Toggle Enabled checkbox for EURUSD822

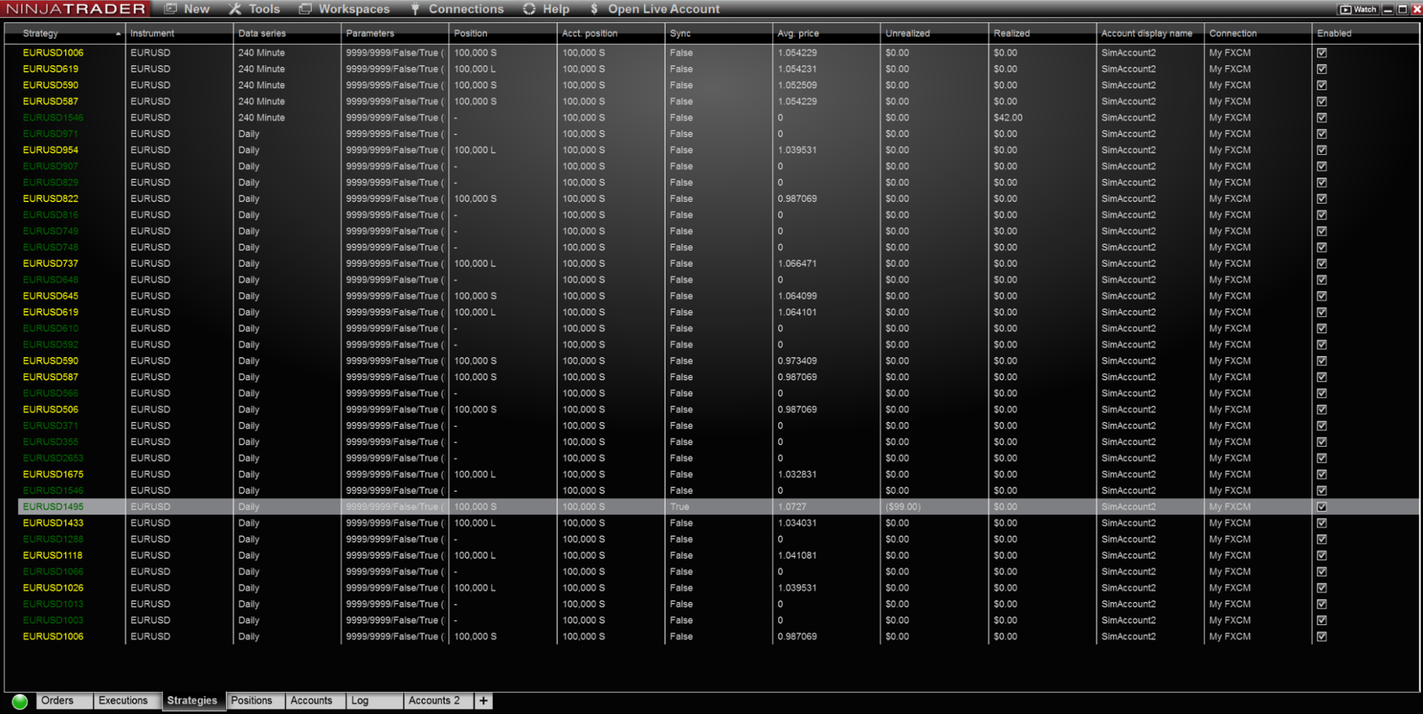pos(1321,199)
